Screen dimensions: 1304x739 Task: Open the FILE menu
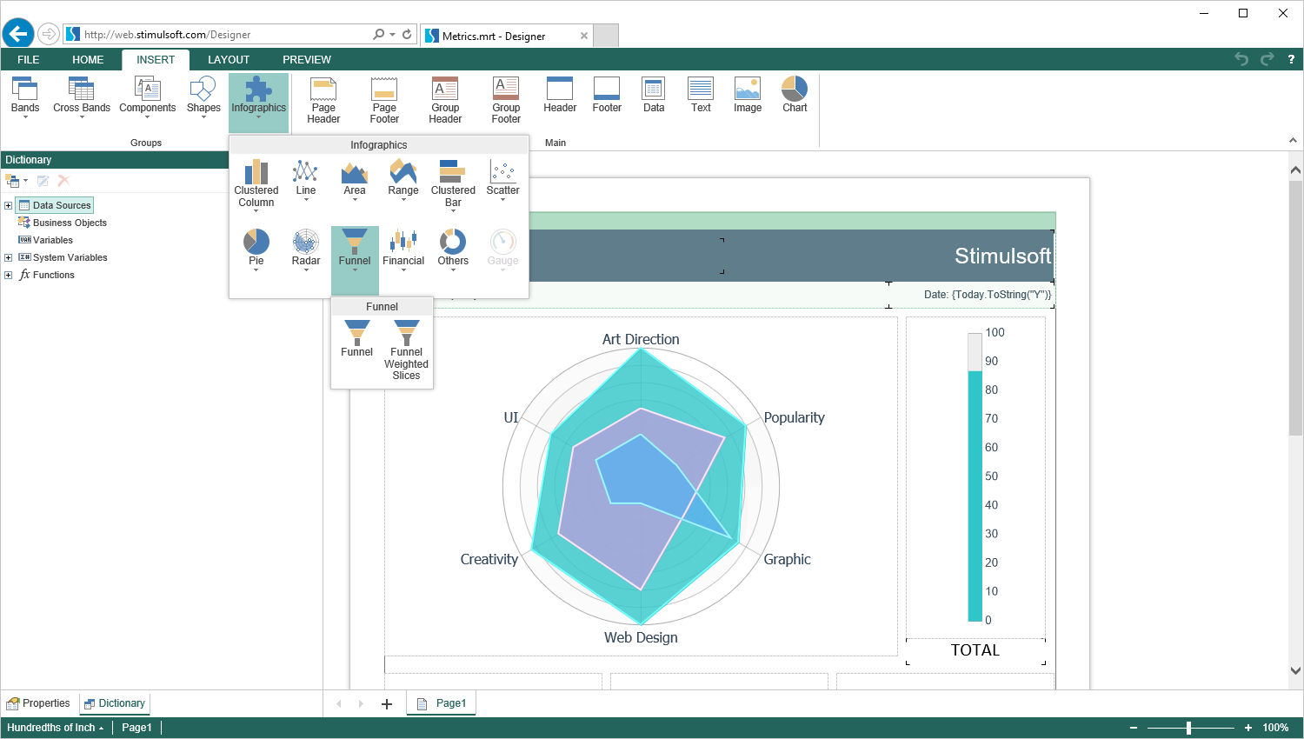29,60
